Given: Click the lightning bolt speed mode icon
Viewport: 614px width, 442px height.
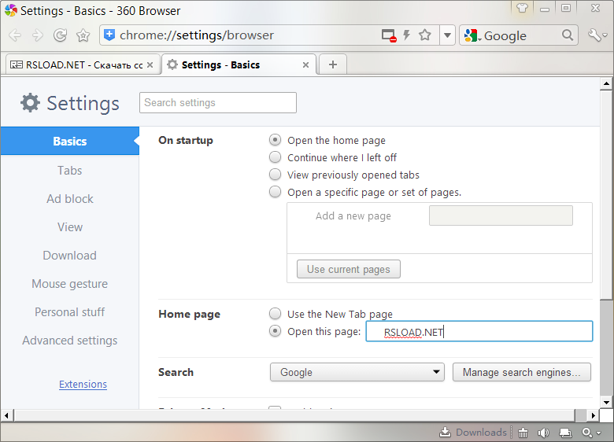Looking at the screenshot, I should 407,35.
